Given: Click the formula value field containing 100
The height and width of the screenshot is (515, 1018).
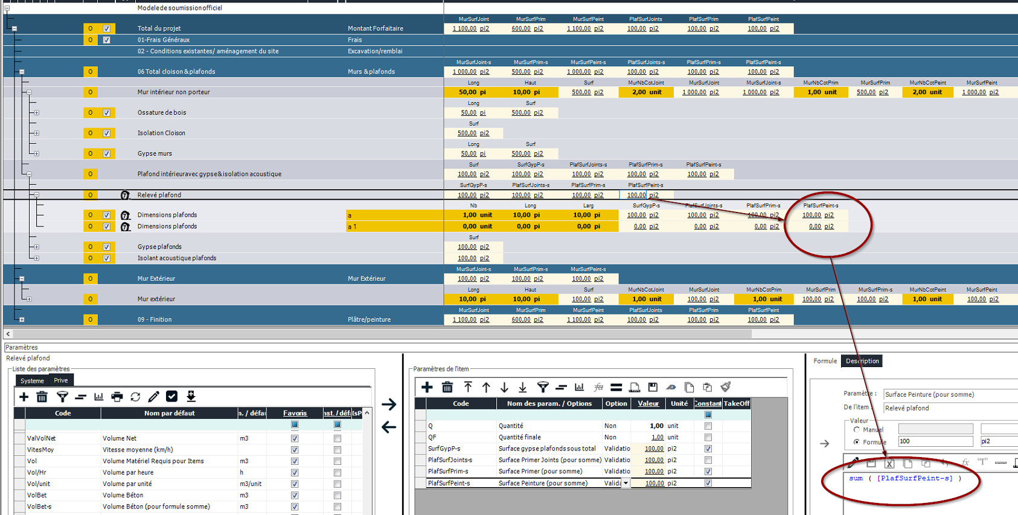Looking at the screenshot, I should pos(935,441).
